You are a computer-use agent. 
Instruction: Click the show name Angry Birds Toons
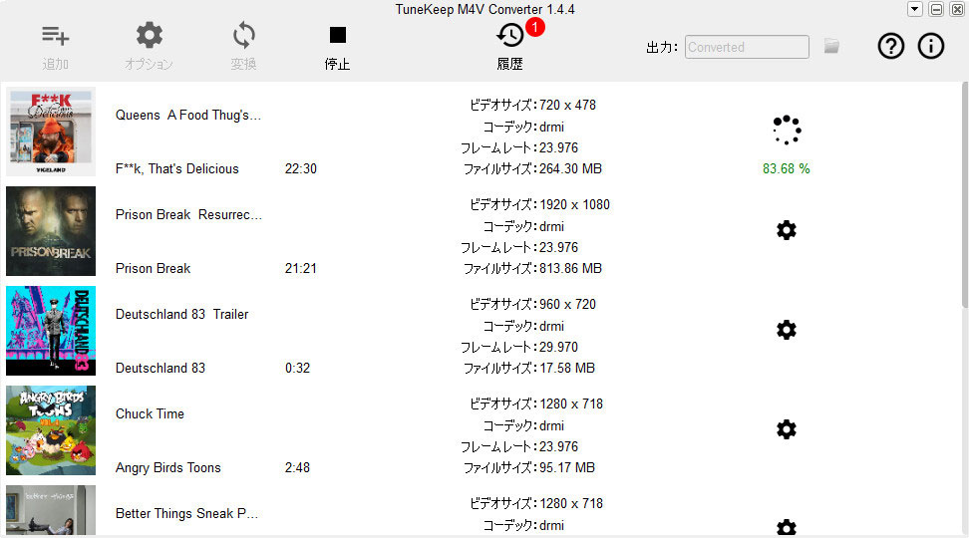pos(168,467)
